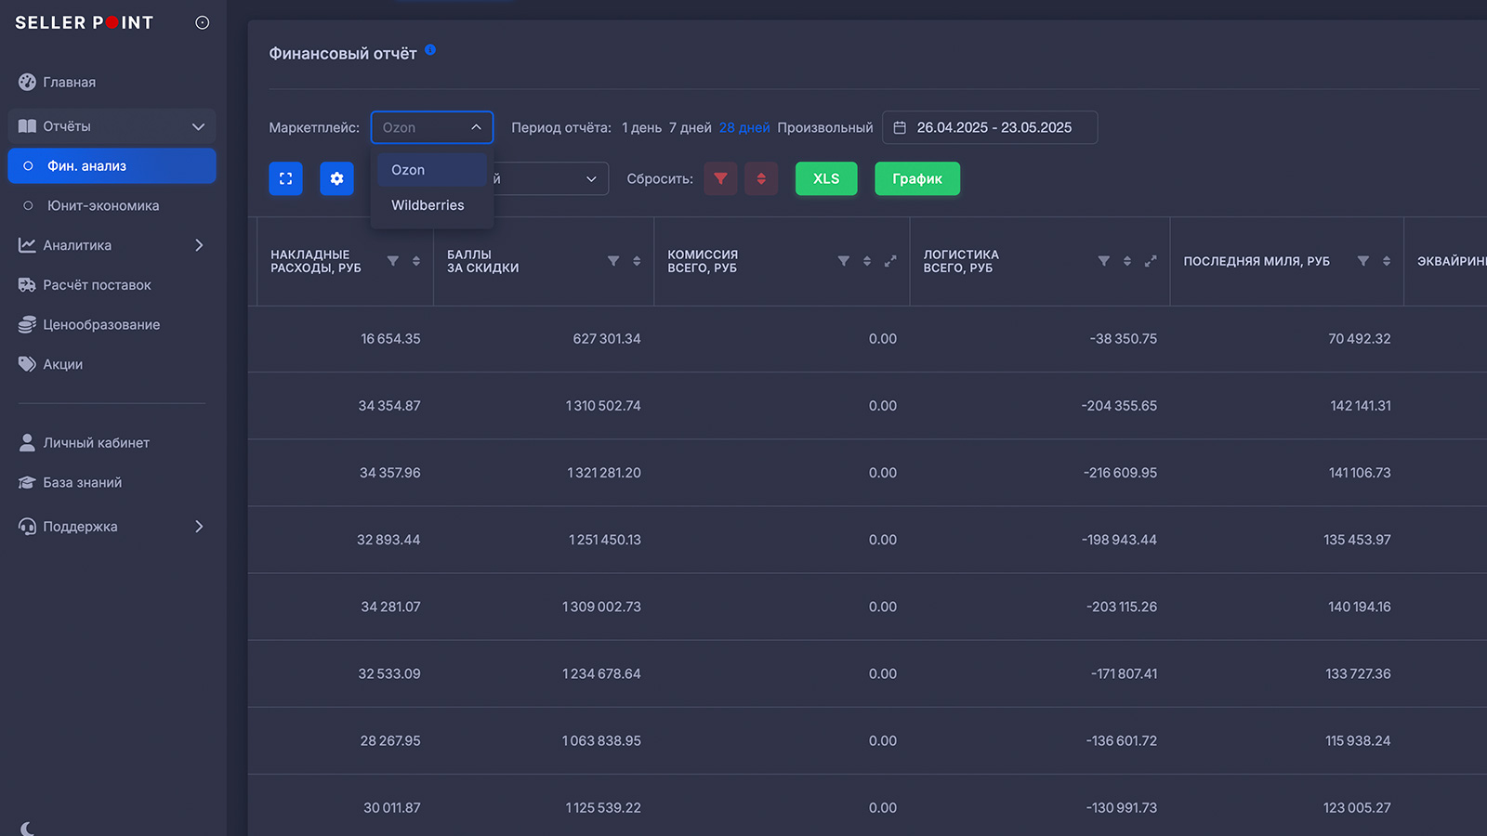Open table settings gear button

[x=336, y=178]
